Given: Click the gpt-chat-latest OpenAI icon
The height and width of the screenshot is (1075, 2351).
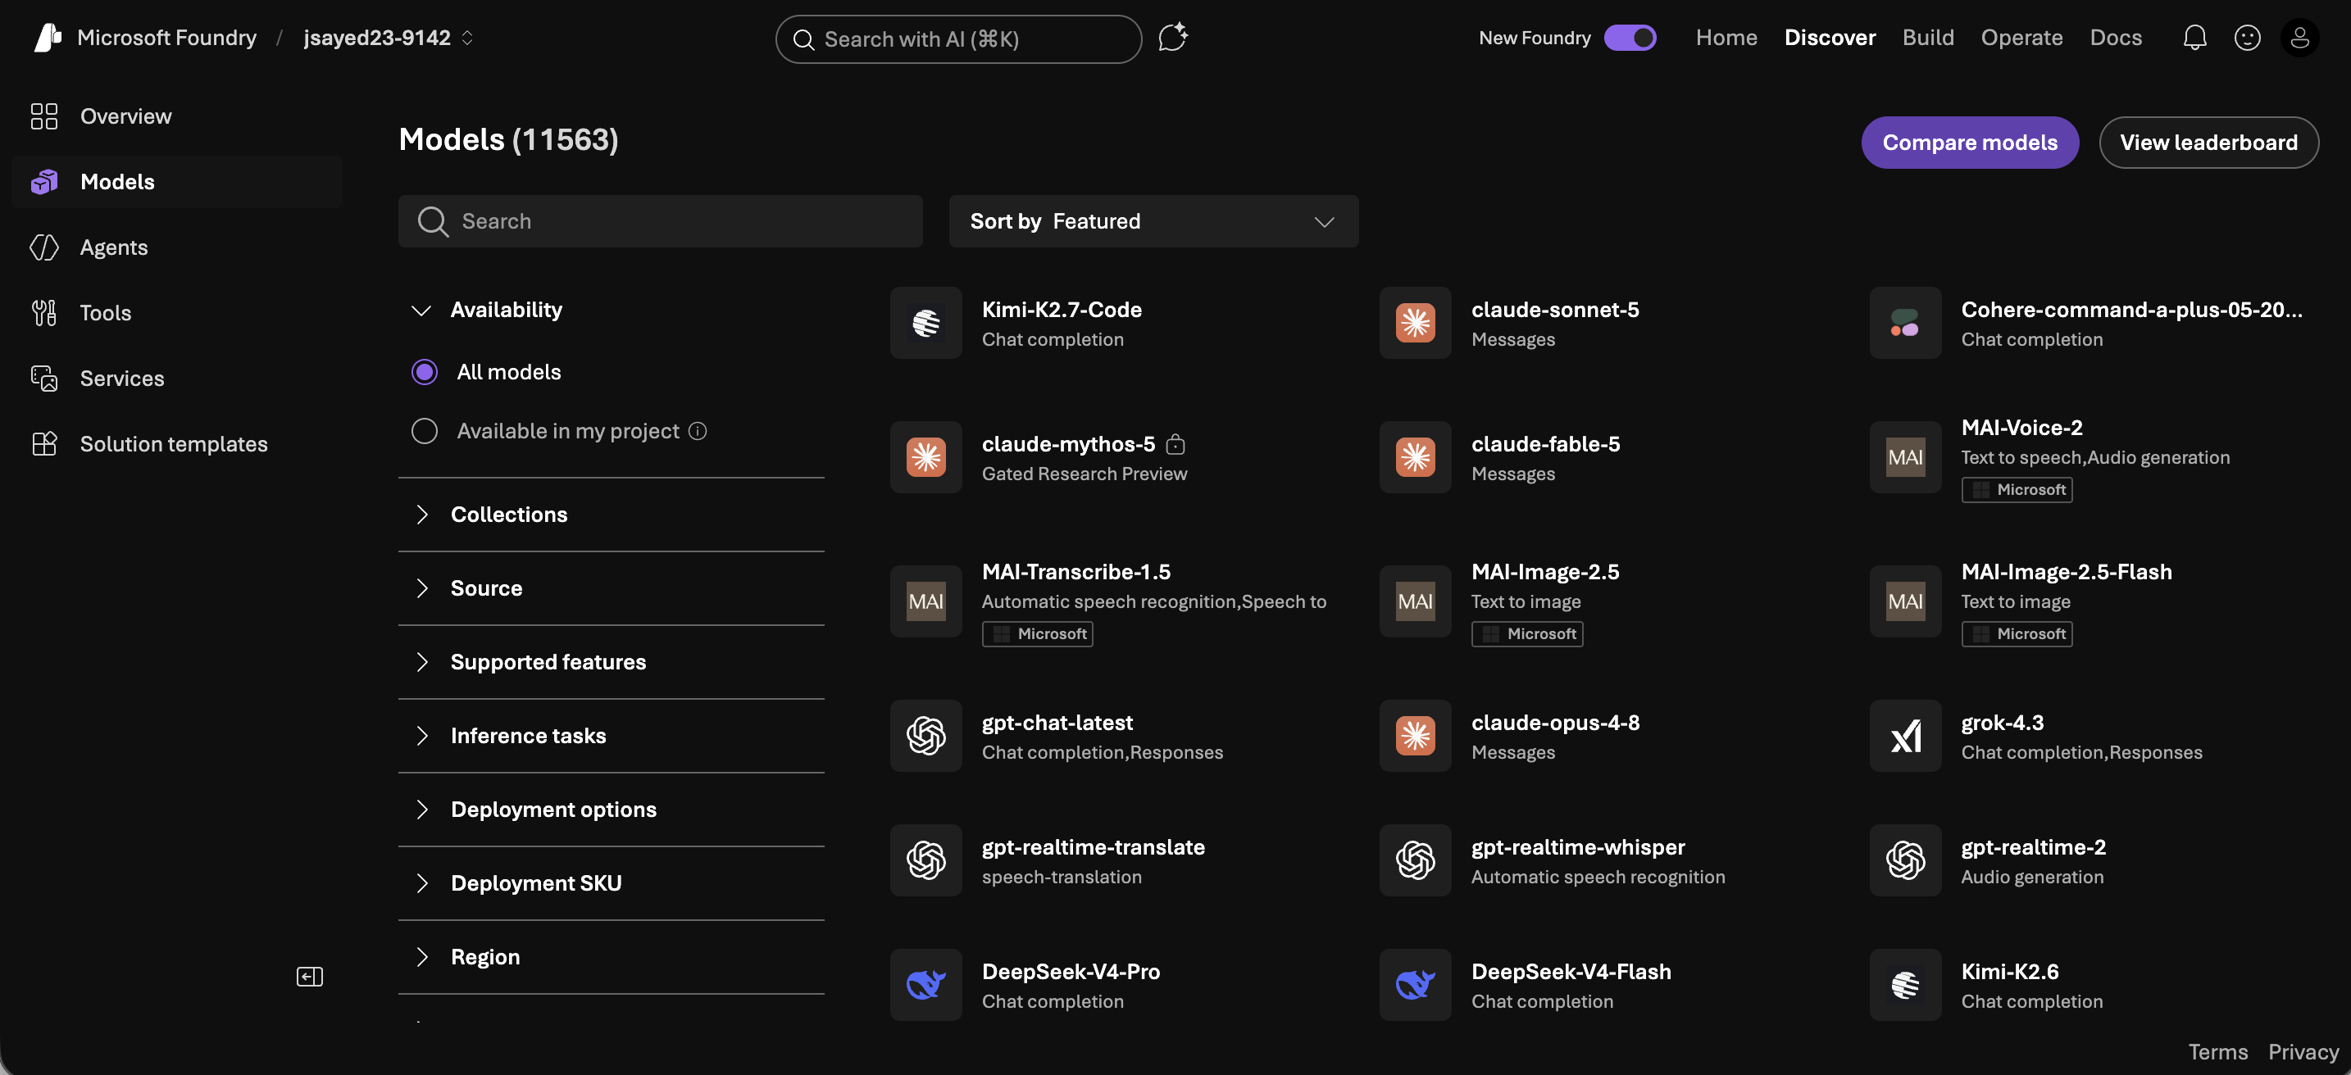Looking at the screenshot, I should [x=925, y=736].
